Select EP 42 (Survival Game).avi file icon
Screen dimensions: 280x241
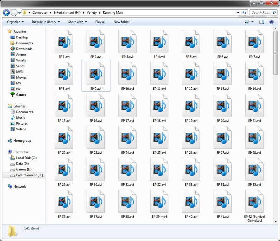254,201
